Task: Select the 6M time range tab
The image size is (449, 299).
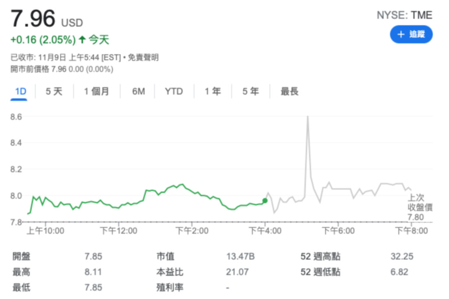Action: click(138, 91)
